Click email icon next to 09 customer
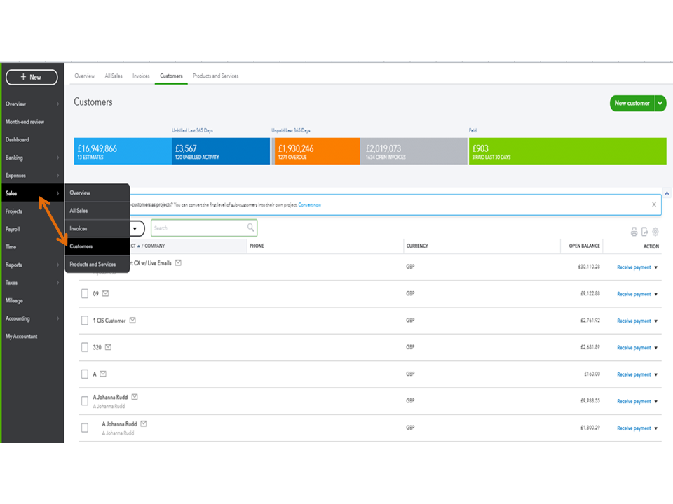The height and width of the screenshot is (504, 673). [106, 293]
